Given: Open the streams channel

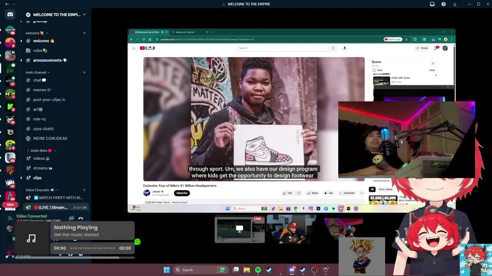Looking at the screenshot, I should coord(56,168).
